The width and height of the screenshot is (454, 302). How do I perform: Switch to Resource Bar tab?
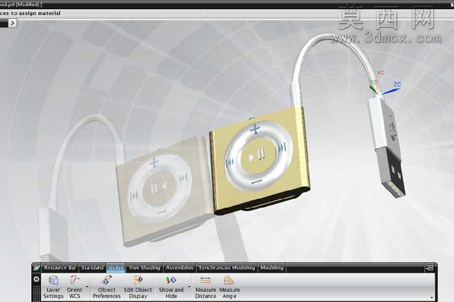point(60,268)
